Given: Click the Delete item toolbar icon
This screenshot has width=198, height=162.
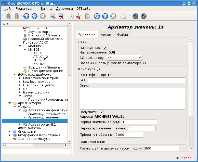Looking at the screenshot, I should [x=61, y=16].
